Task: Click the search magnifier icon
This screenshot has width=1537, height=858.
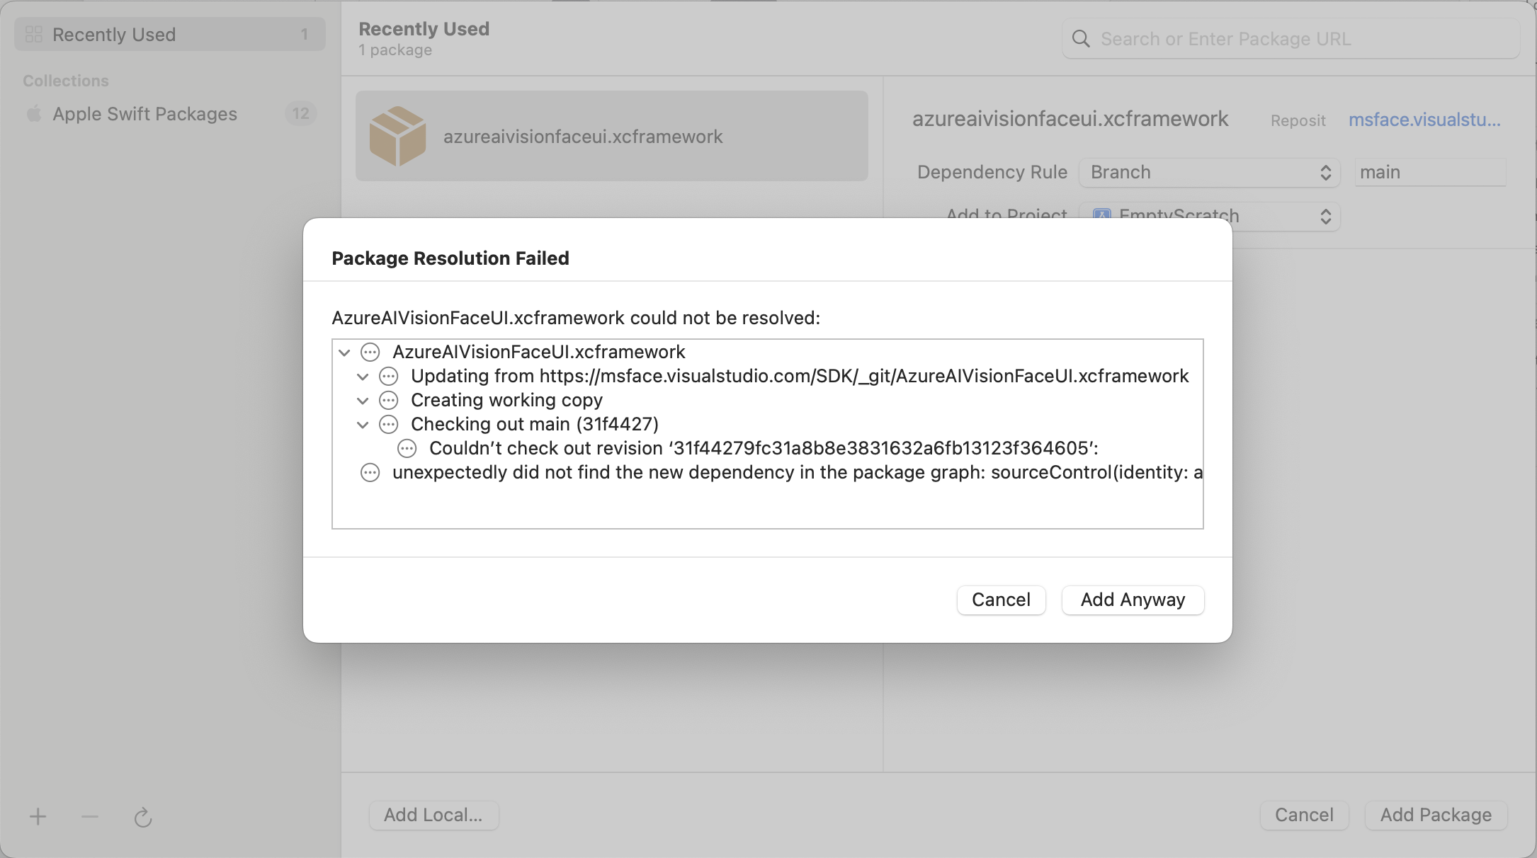Action: 1081,38
